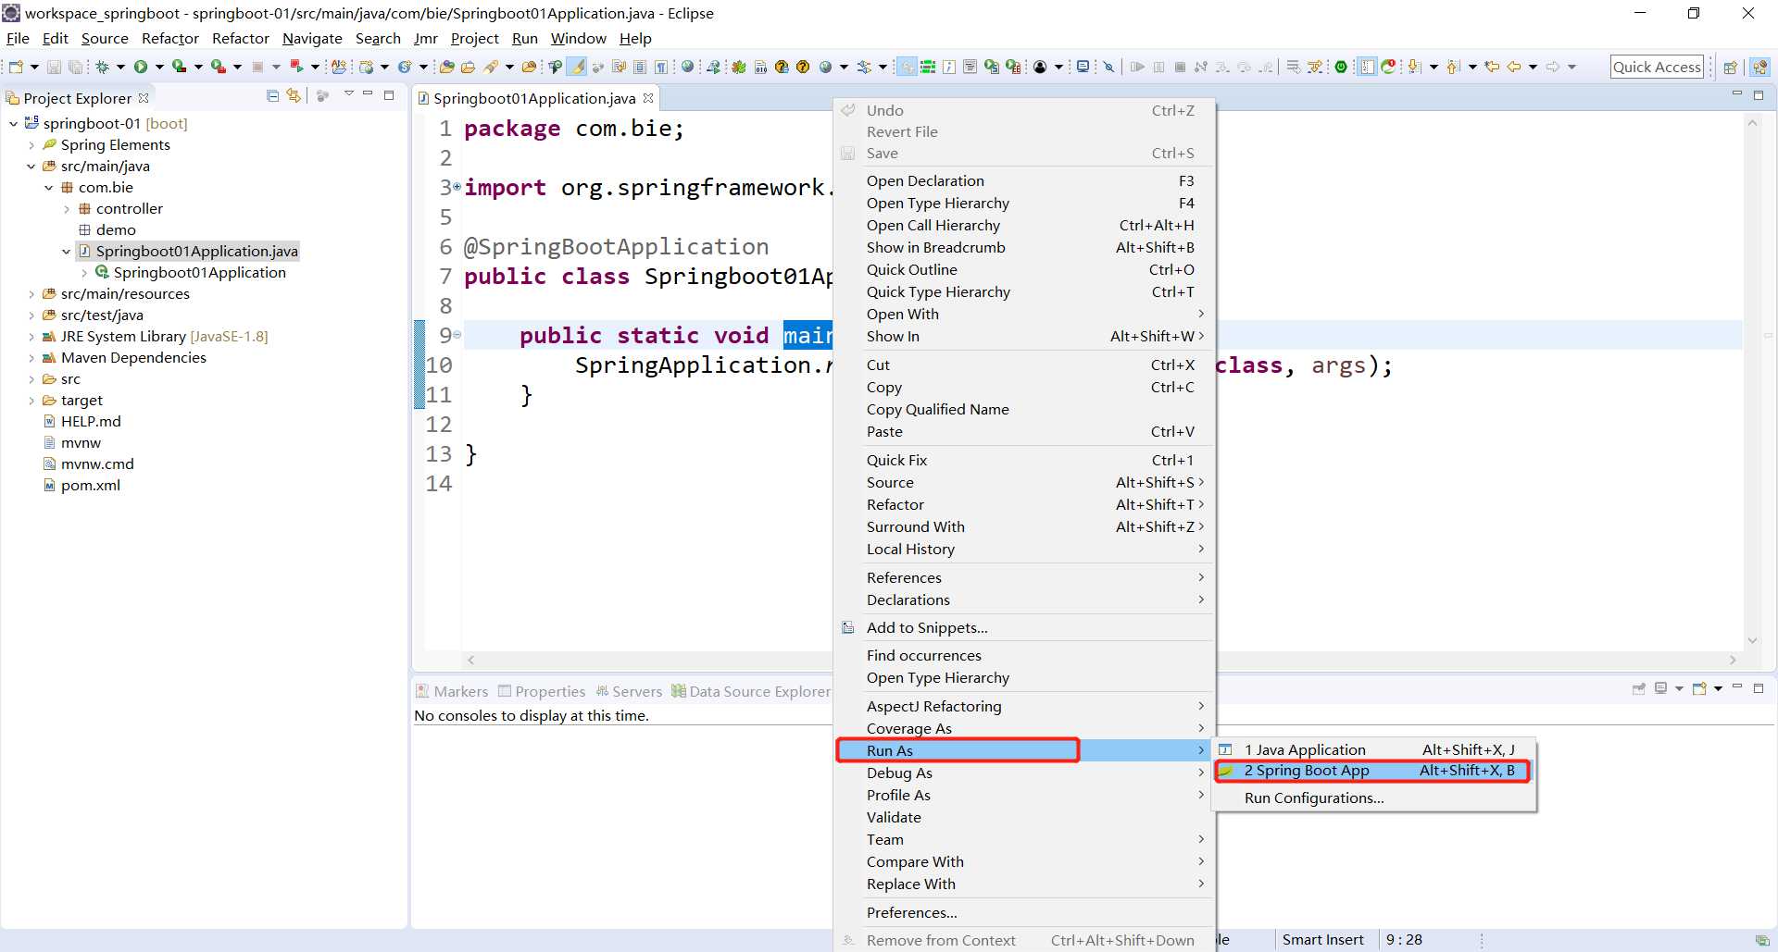Screen dimensions: 1778x952
Task: Toggle Block Selection mode button
Action: coord(640,67)
